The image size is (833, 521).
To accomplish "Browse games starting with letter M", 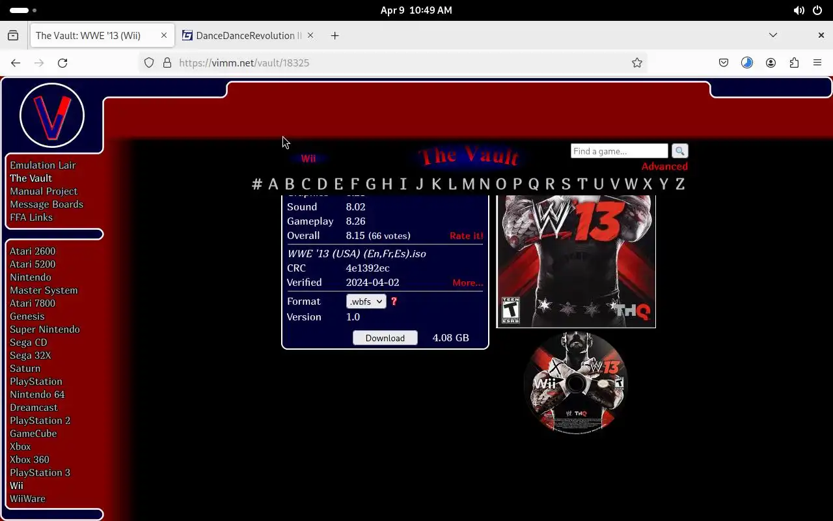I will pos(469,184).
